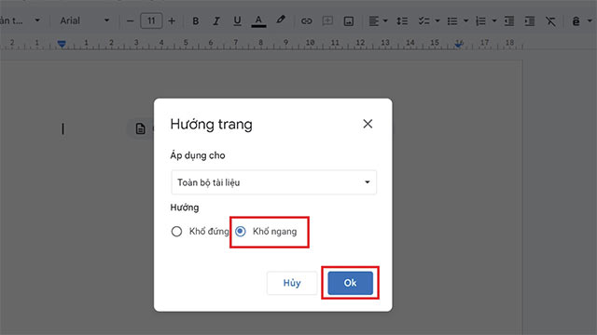Open the paragraph style dropdown
This screenshot has width=597, height=335.
20,20
